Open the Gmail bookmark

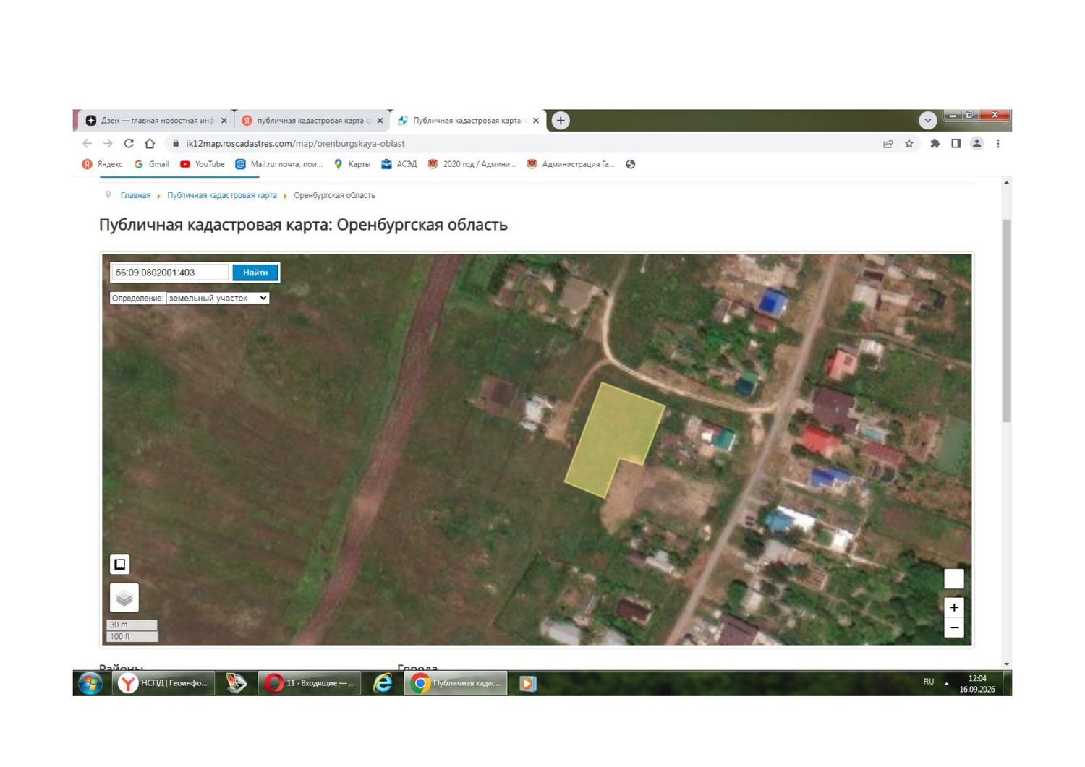coord(152,164)
